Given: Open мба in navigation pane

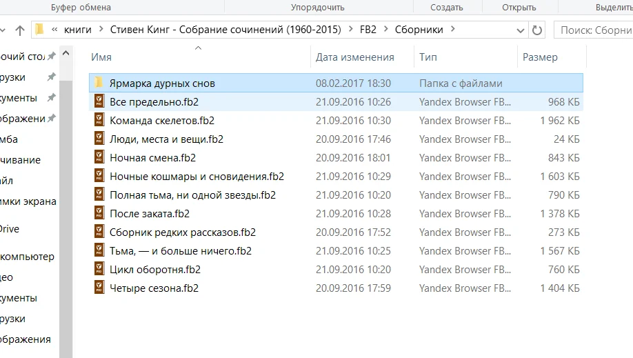Looking at the screenshot, I should (x=9, y=139).
